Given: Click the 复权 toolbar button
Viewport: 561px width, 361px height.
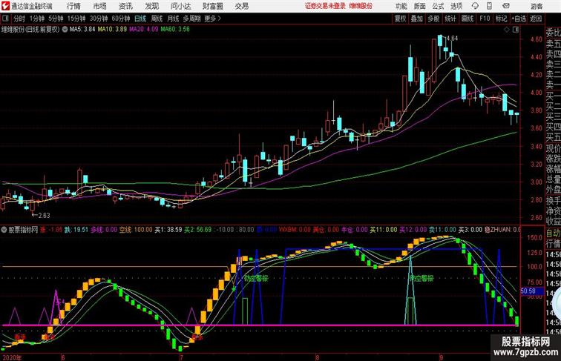Looking at the screenshot, I should click(x=400, y=19).
